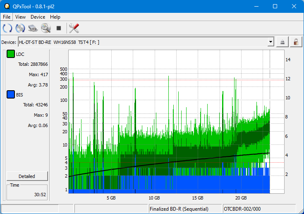Screen dimensions: 304x214
Task: Click the blue BIS color swatch
Action: (10, 95)
